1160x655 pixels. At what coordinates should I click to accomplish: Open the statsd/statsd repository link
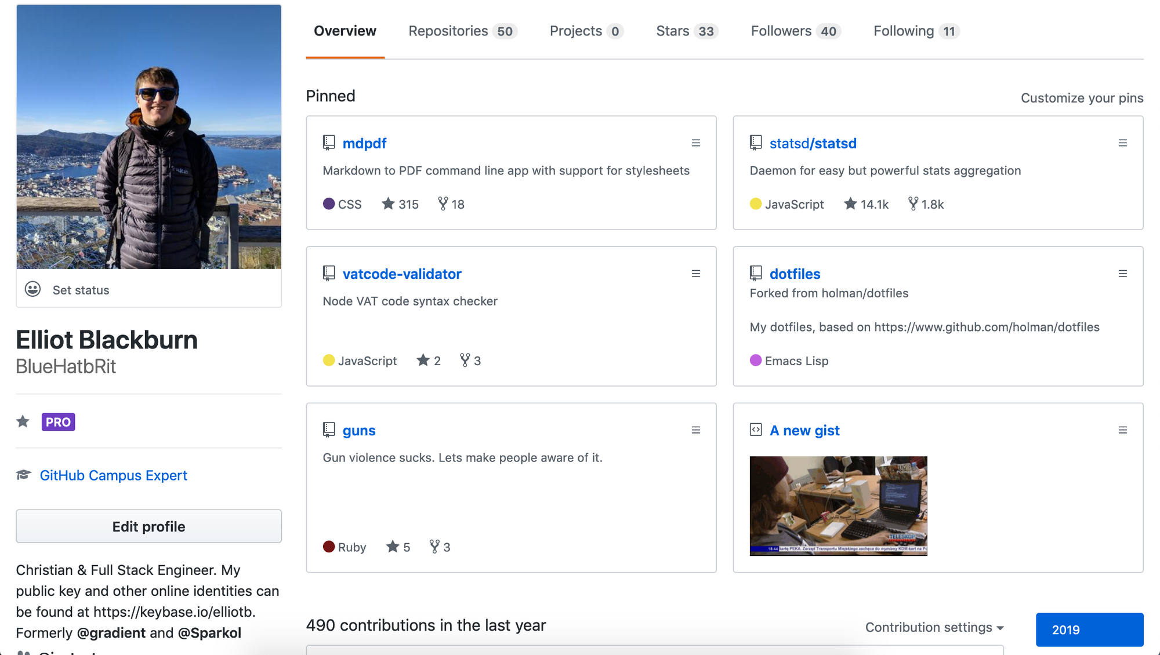click(x=813, y=143)
